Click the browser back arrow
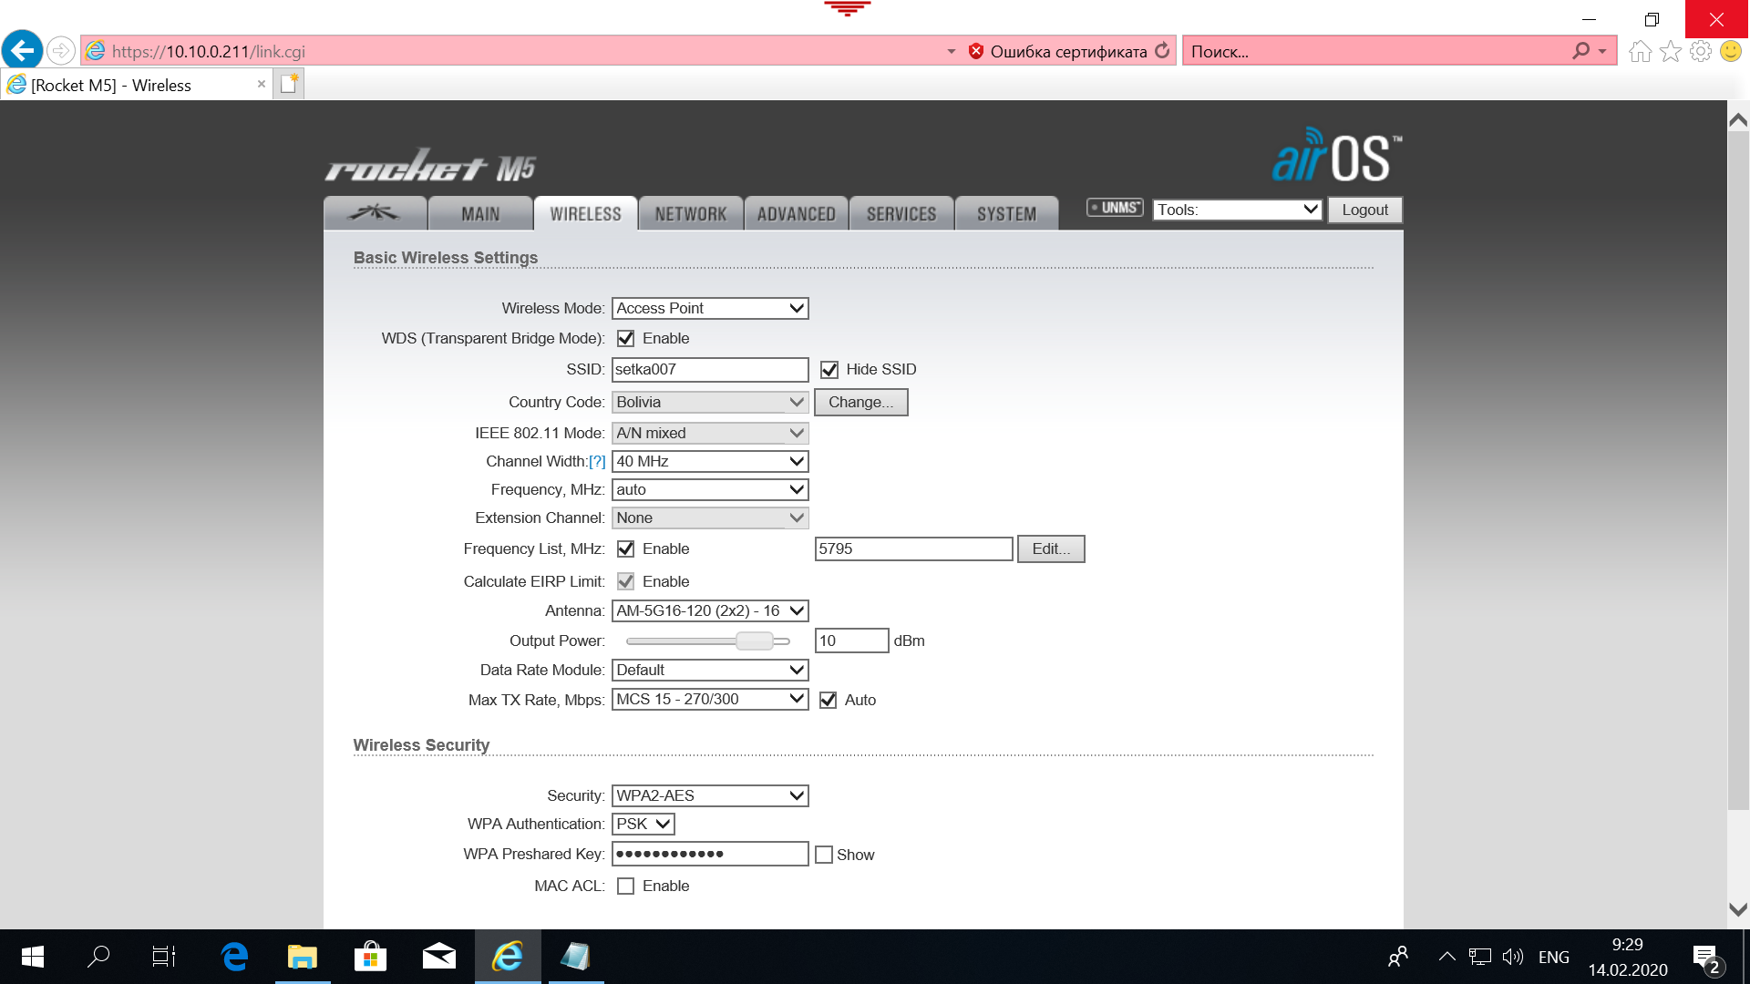The height and width of the screenshot is (984, 1750). [23, 50]
